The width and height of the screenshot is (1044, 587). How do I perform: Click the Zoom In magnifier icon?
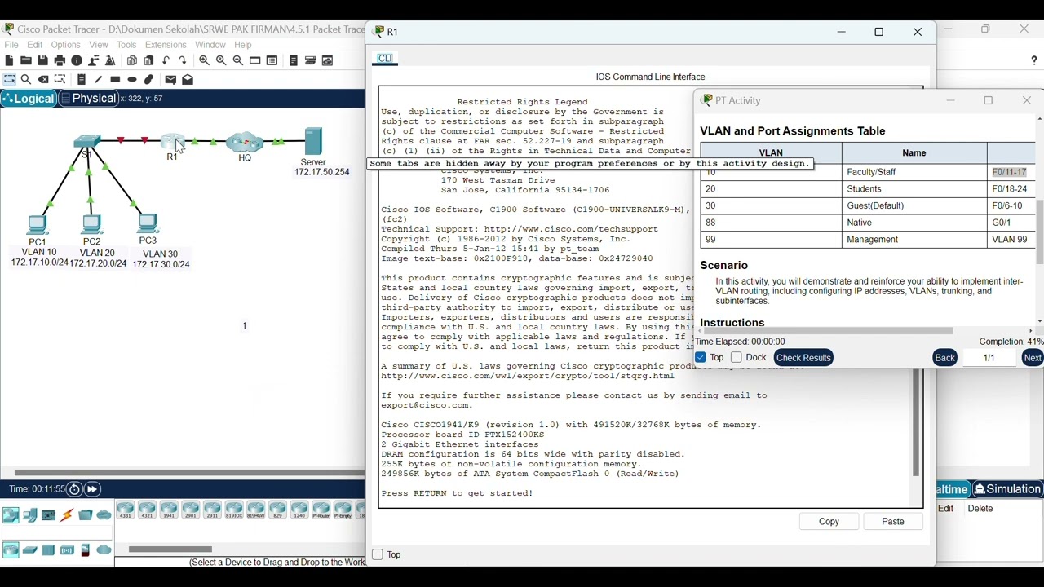[205, 61]
